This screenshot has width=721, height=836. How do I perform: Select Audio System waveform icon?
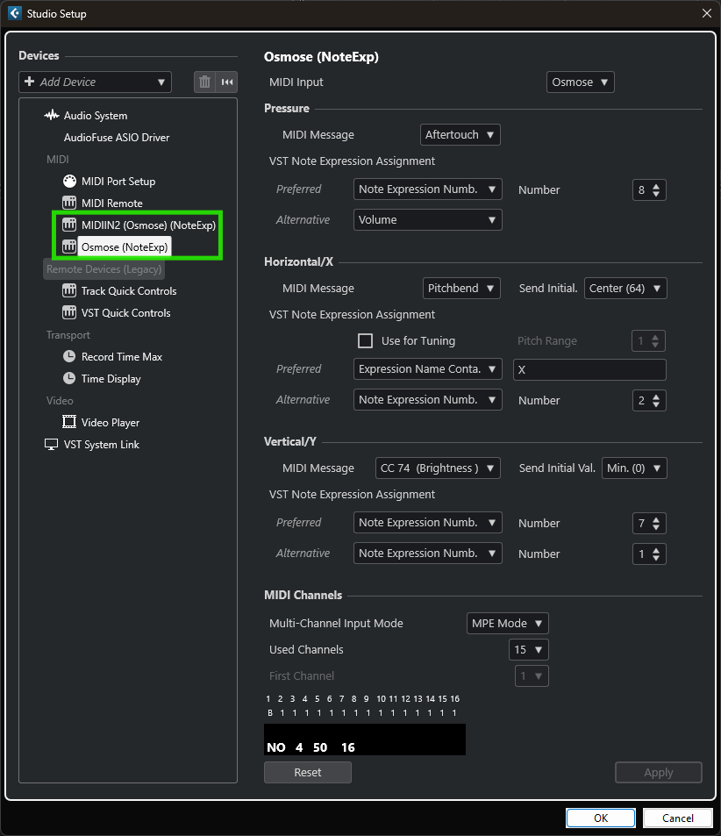[x=52, y=116]
